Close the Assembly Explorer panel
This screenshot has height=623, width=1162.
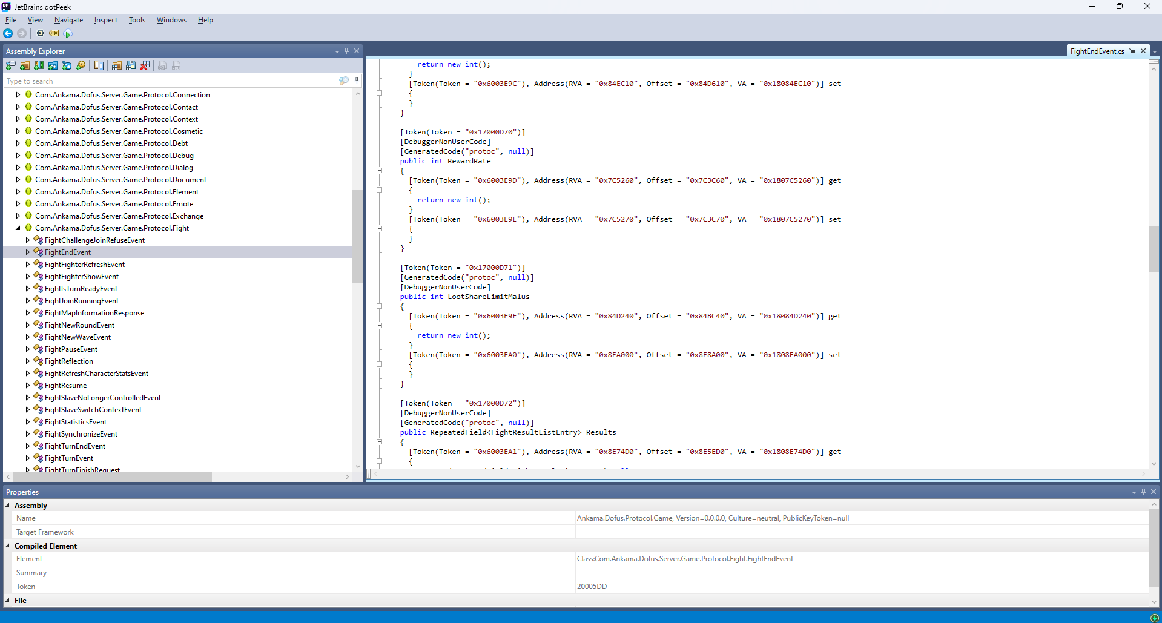tap(357, 51)
